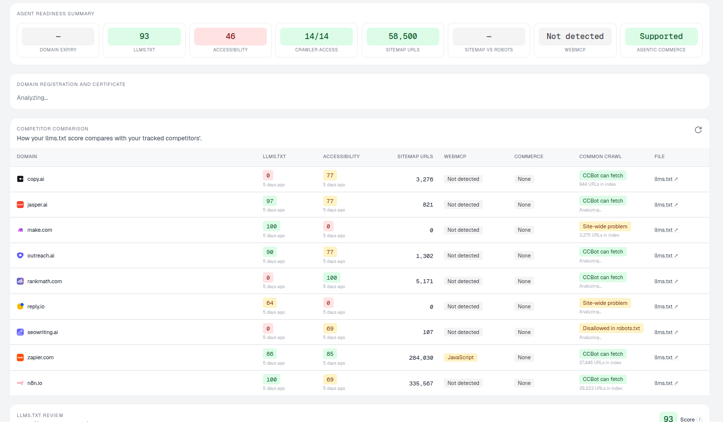Click the jasper.ai favicon icon
Image resolution: width=723 pixels, height=422 pixels.
[20, 205]
